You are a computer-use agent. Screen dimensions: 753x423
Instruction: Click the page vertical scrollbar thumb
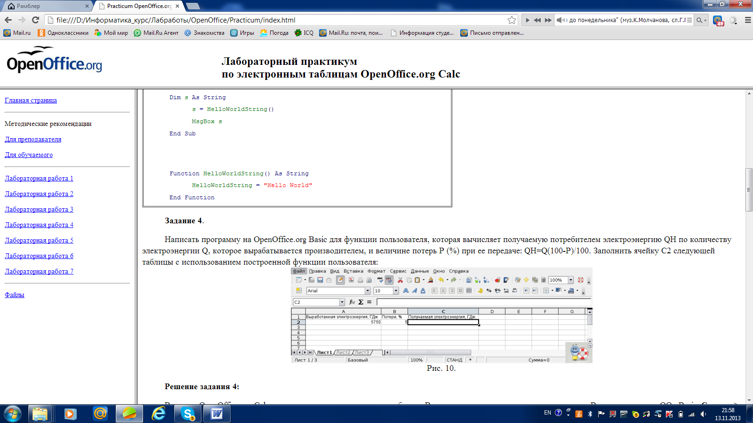[x=749, y=190]
